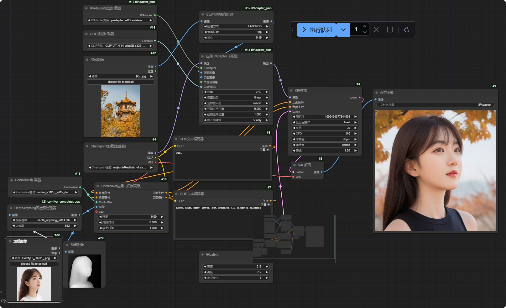Click the left arrow of 权重 0.40
Viewport: 506px width, 308px height.
coord(205,92)
